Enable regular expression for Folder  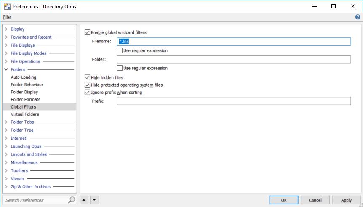pos(120,68)
